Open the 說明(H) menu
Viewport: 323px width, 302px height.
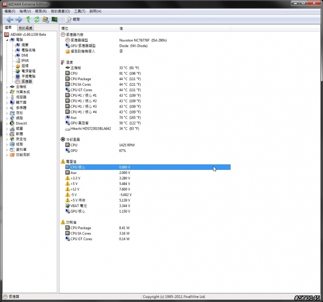click(x=95, y=11)
